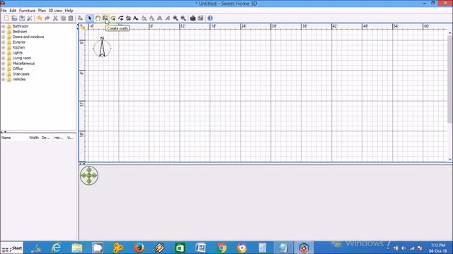Click Sweet Home 3D taskbar icon
453x254 pixels.
click(x=304, y=248)
